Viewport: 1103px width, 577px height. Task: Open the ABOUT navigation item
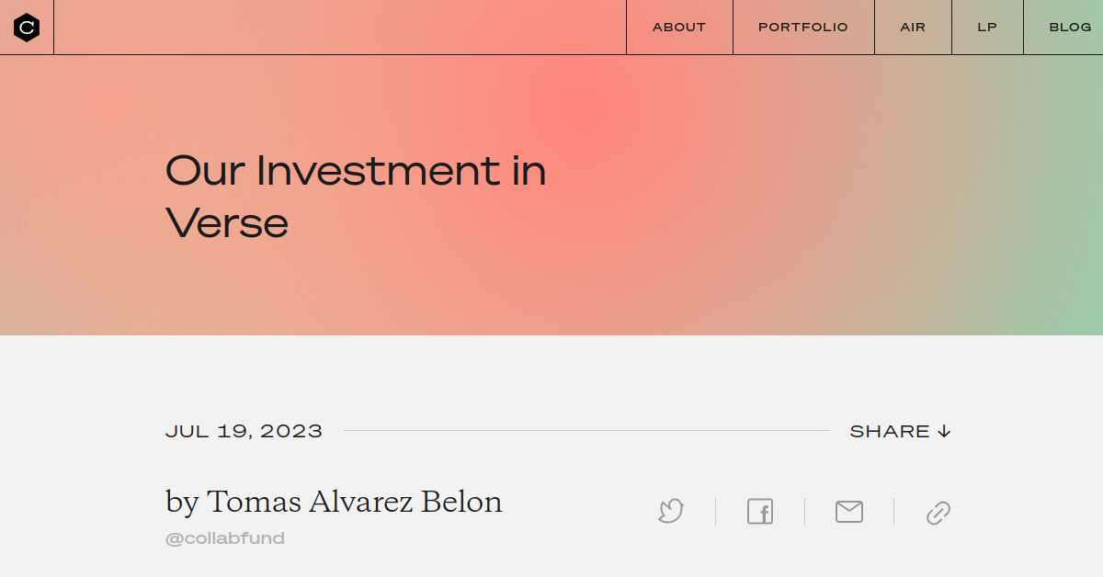(678, 27)
